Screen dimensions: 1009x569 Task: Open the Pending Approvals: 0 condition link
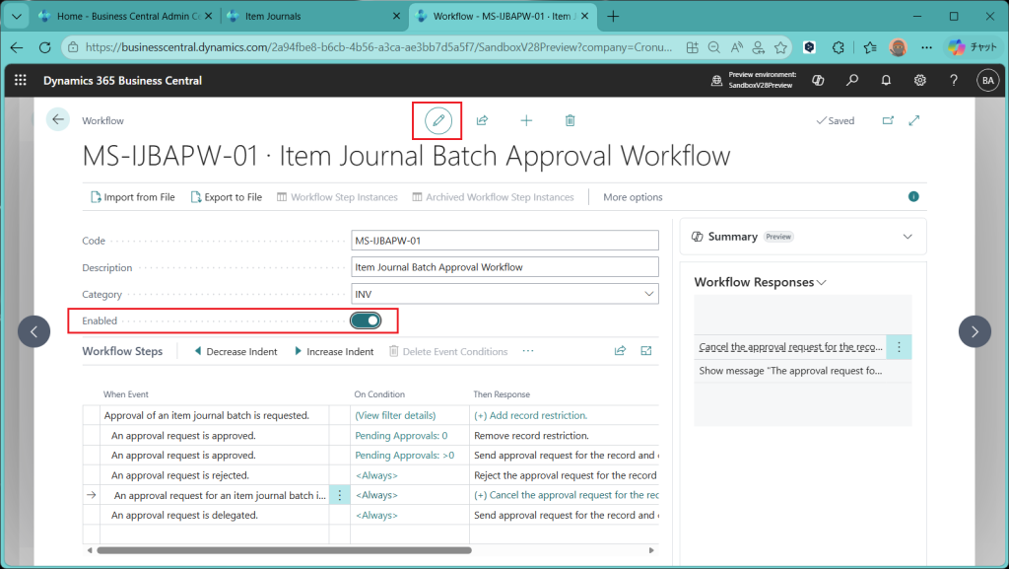coord(401,436)
